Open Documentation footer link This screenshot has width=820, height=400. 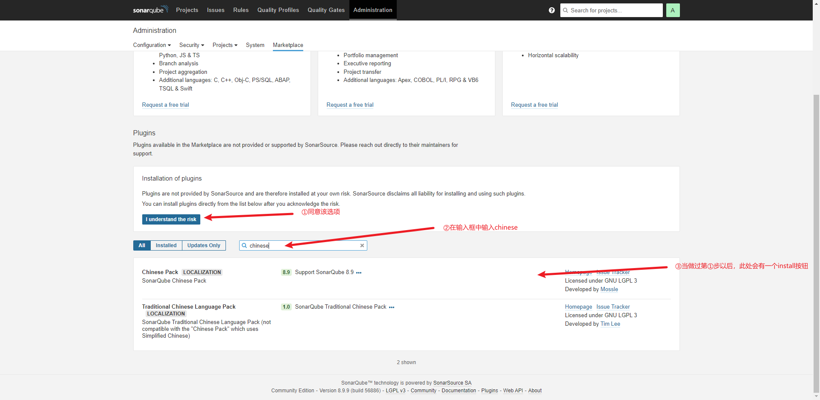tap(459, 391)
